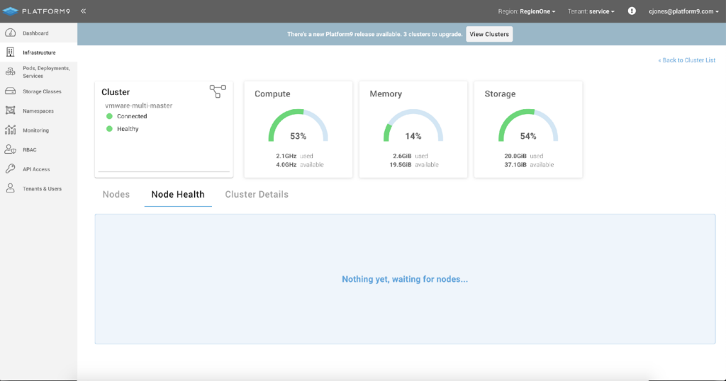The height and width of the screenshot is (381, 726).
Task: Collapse the sidebar with double chevron
Action: [x=84, y=11]
